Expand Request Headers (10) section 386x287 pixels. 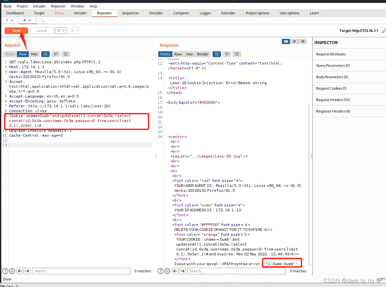(x=349, y=100)
